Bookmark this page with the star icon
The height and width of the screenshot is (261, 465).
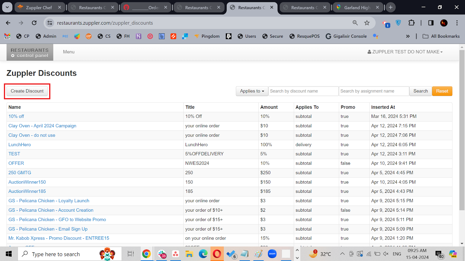(367, 23)
